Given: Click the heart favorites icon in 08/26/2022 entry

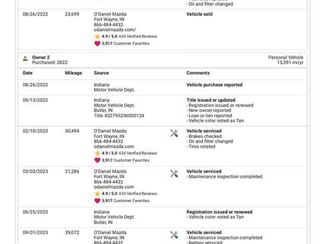Looking at the screenshot, I should click(x=98, y=43).
